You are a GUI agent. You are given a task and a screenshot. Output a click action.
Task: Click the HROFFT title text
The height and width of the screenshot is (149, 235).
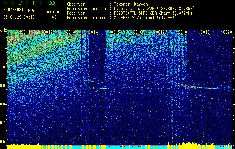23,3
